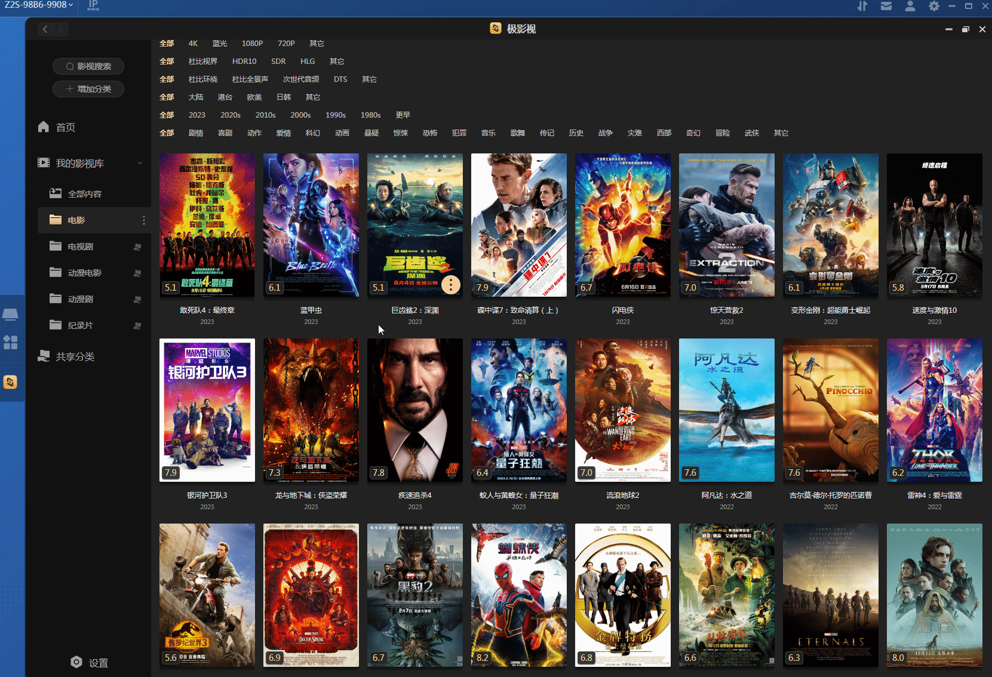Click the 变形金刚：超能勇士崛起 title text
Viewport: 992px width, 677px height.
[831, 310]
